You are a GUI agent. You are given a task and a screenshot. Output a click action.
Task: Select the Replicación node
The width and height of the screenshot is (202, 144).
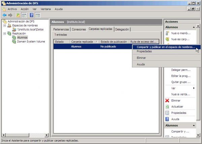coord(19,34)
